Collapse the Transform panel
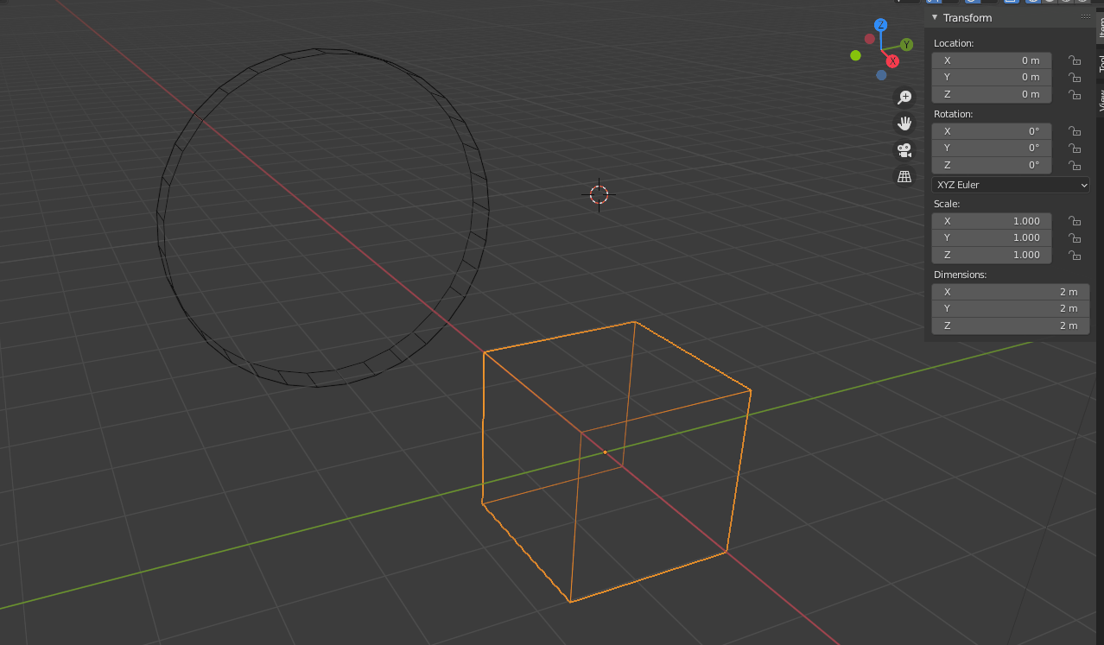The width and height of the screenshot is (1104, 645). click(935, 17)
